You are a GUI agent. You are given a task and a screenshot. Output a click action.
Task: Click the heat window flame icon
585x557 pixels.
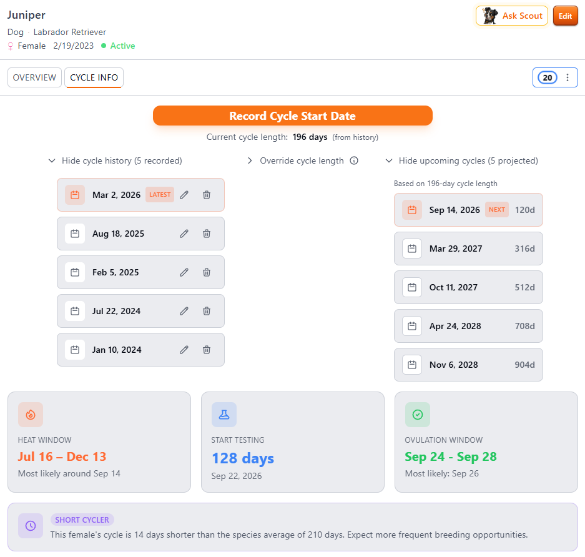pos(31,415)
